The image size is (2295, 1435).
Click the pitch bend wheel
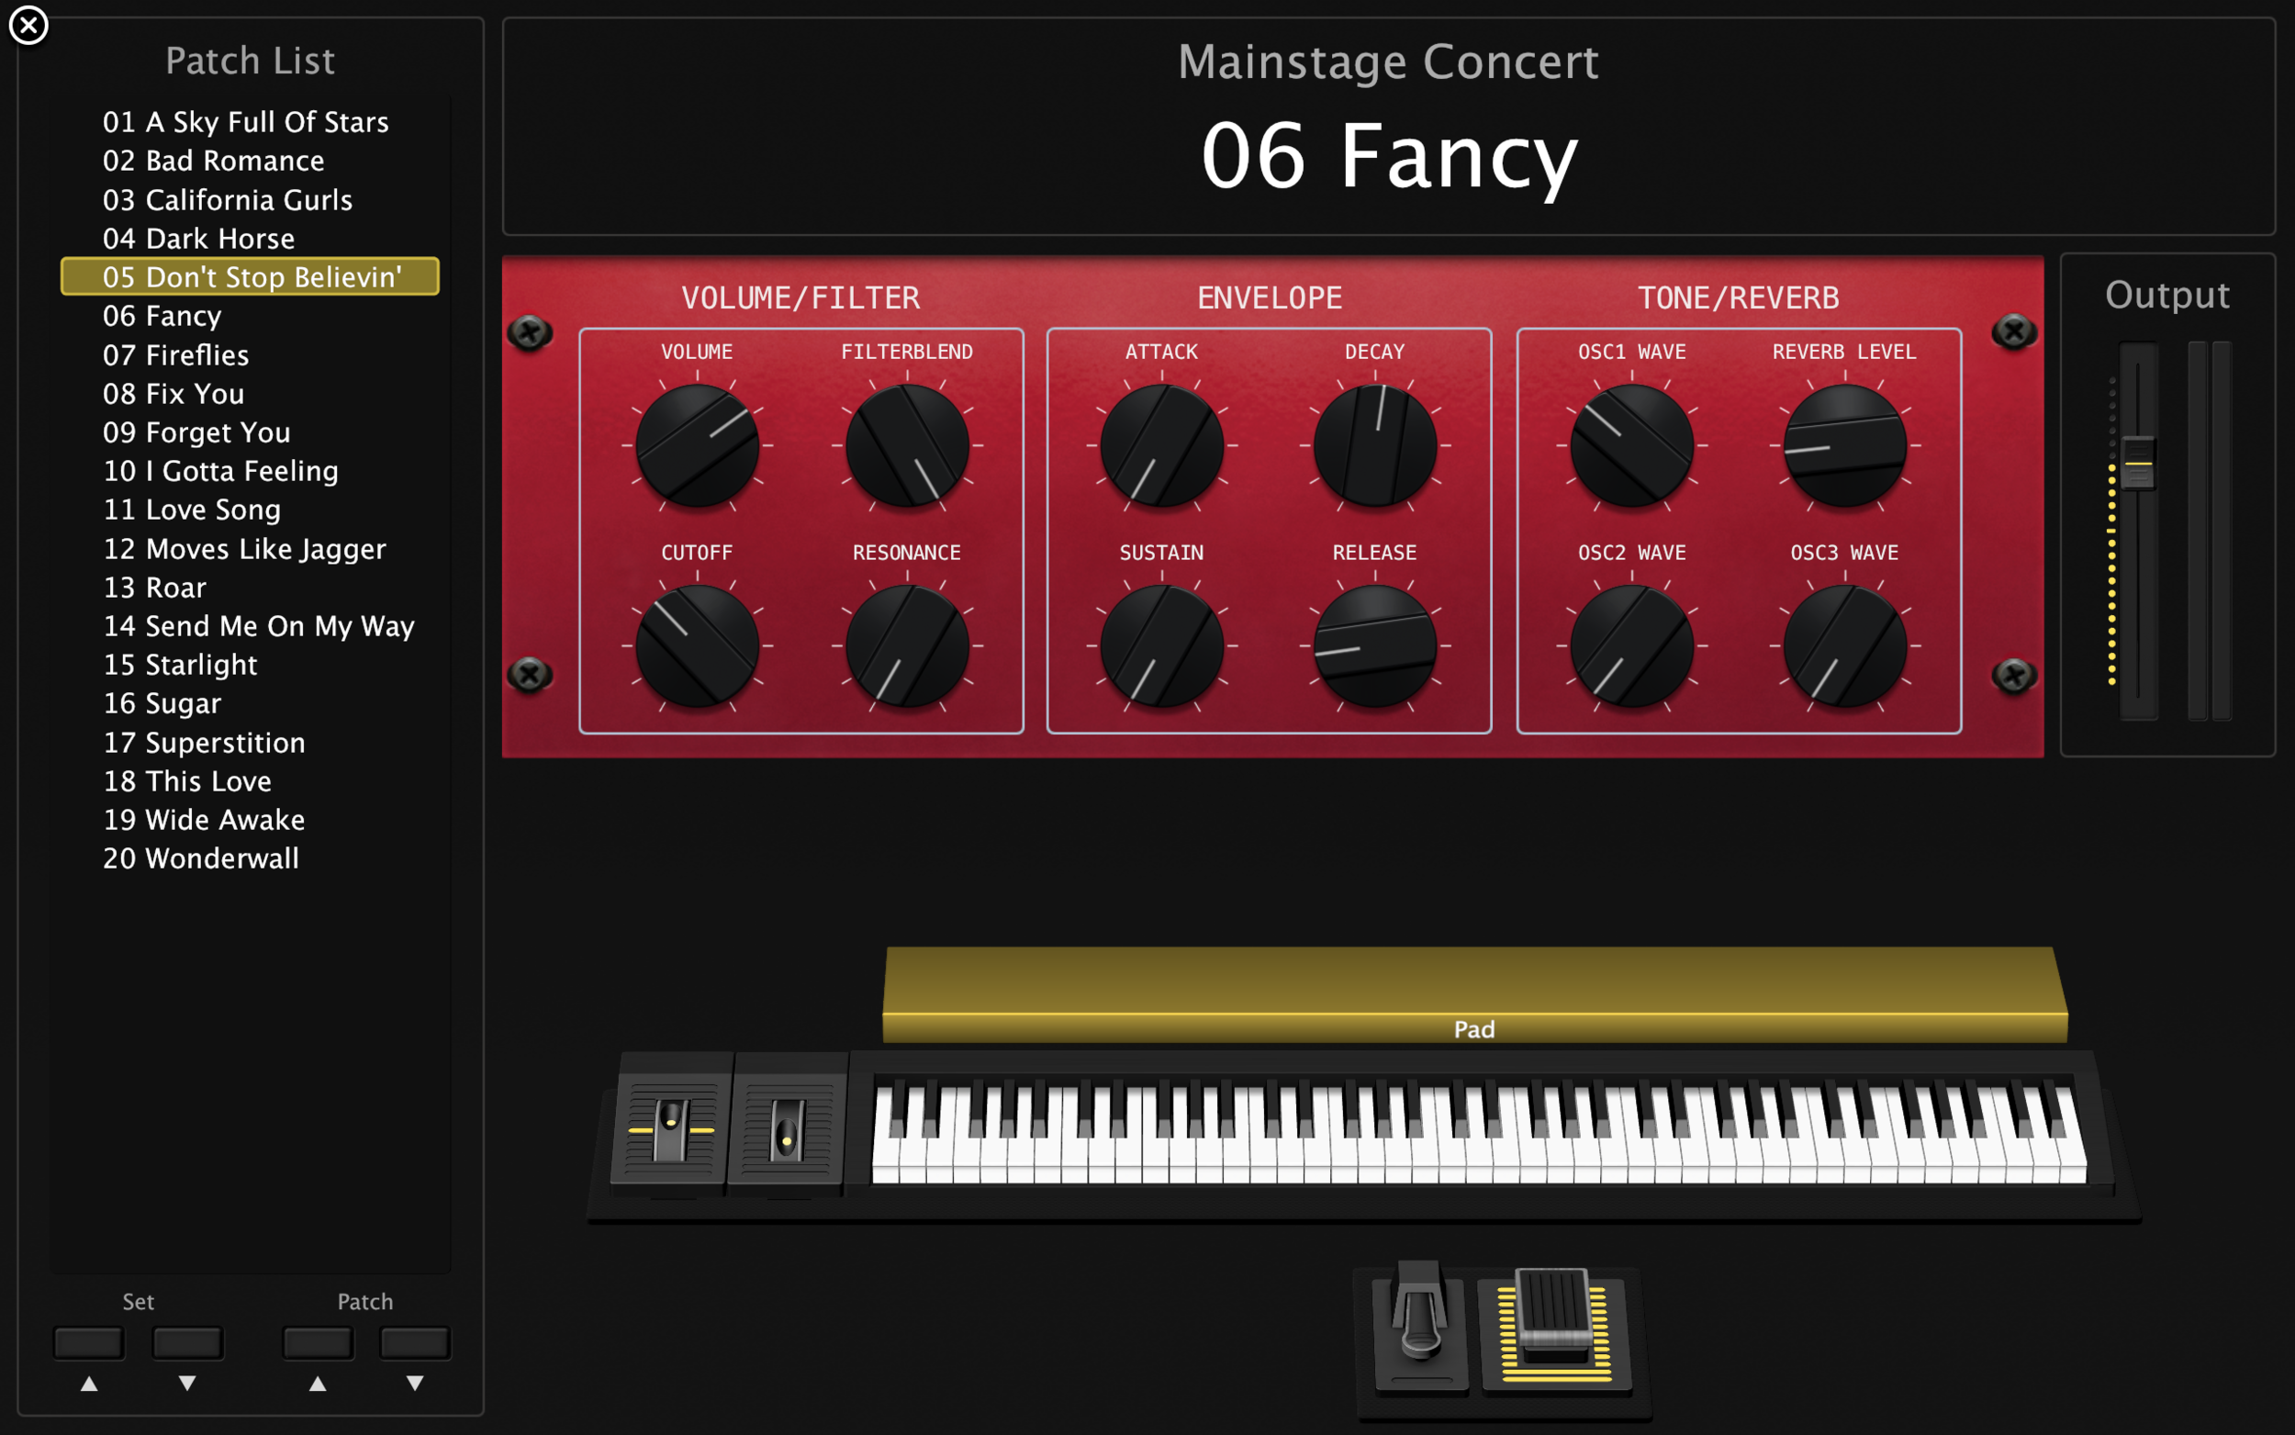pos(671,1129)
